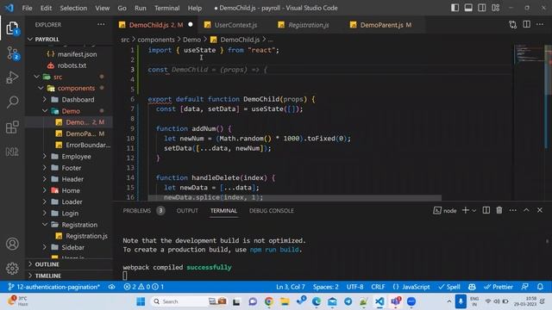Image resolution: width=552 pixels, height=310 pixels.
Task: Open the terminal launch profile dropdown
Action: (474, 210)
